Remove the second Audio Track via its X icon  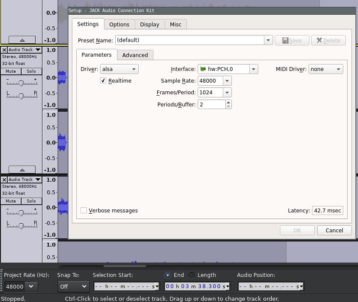click(x=4, y=179)
